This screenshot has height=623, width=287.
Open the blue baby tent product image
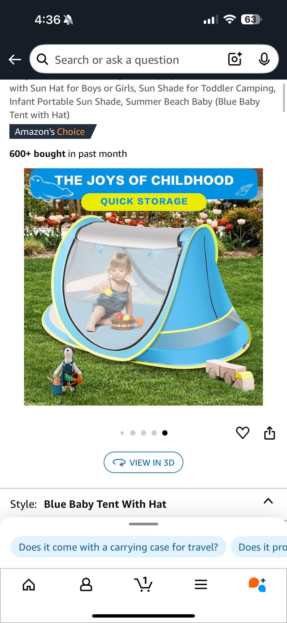click(143, 287)
